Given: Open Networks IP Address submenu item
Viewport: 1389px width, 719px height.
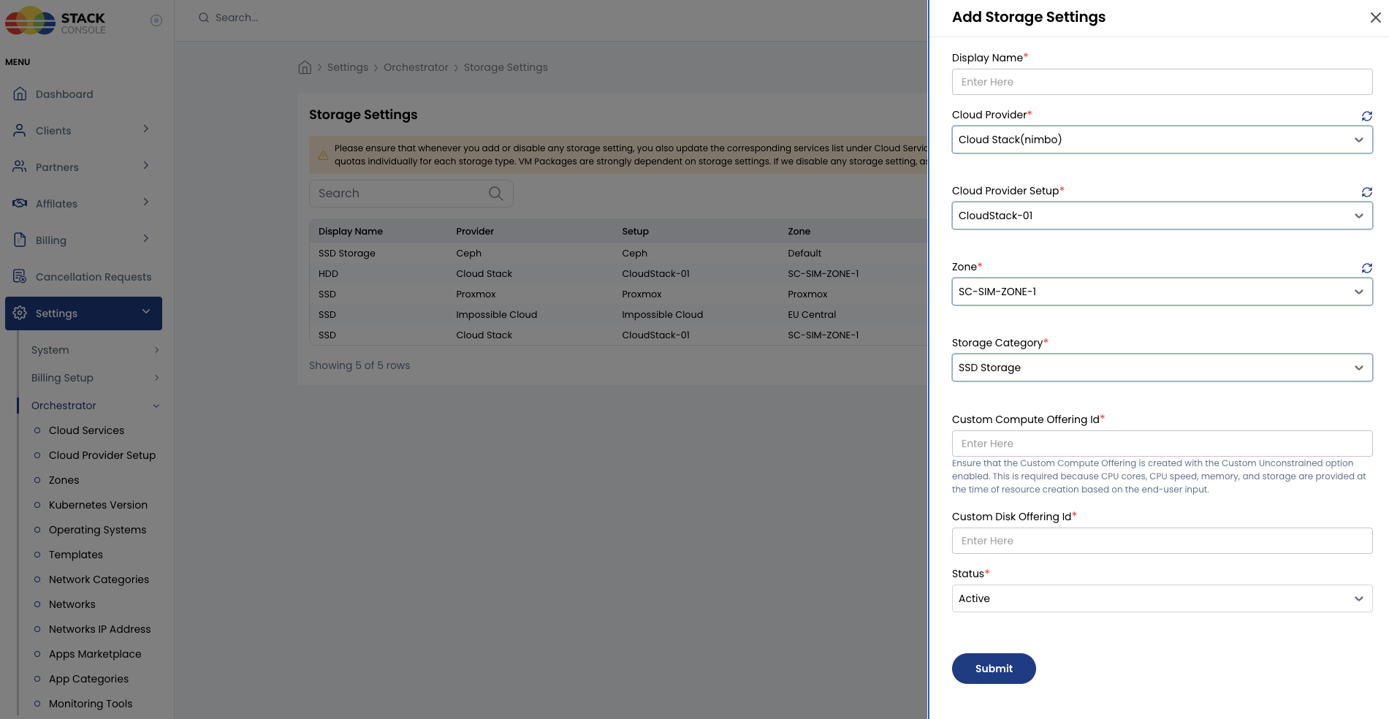Looking at the screenshot, I should tap(99, 629).
